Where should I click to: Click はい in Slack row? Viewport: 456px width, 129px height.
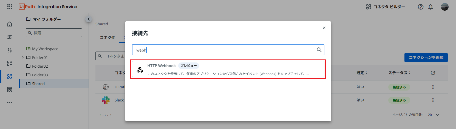(360, 100)
